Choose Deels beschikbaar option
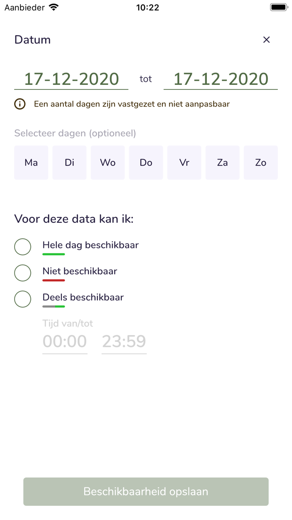Viewport: 292px width, 520px height. [23, 299]
